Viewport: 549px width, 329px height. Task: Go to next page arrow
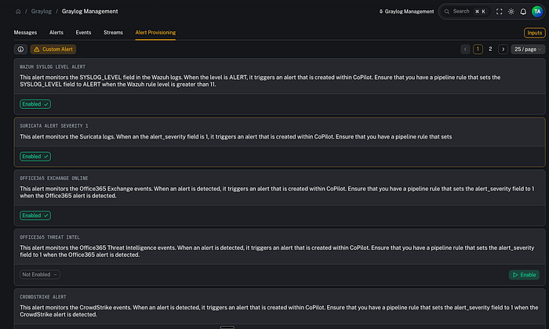[504, 49]
